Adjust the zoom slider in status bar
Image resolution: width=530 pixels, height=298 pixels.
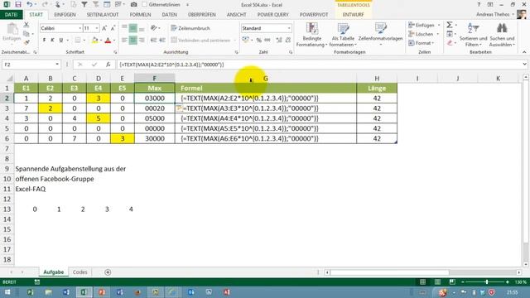coord(487,282)
